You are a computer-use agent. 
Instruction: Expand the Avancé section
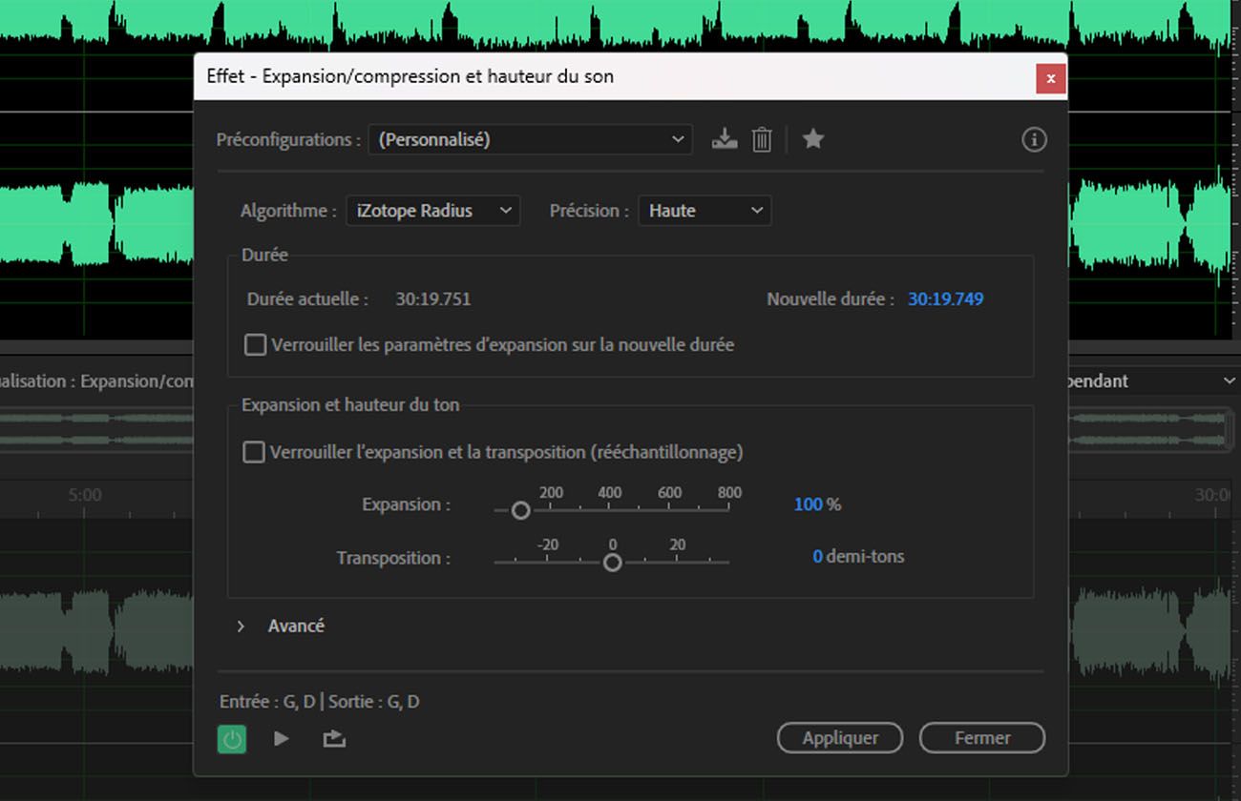click(242, 626)
